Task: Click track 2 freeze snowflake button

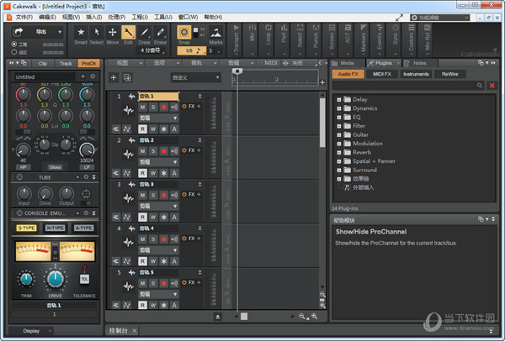Action: [x=163, y=173]
